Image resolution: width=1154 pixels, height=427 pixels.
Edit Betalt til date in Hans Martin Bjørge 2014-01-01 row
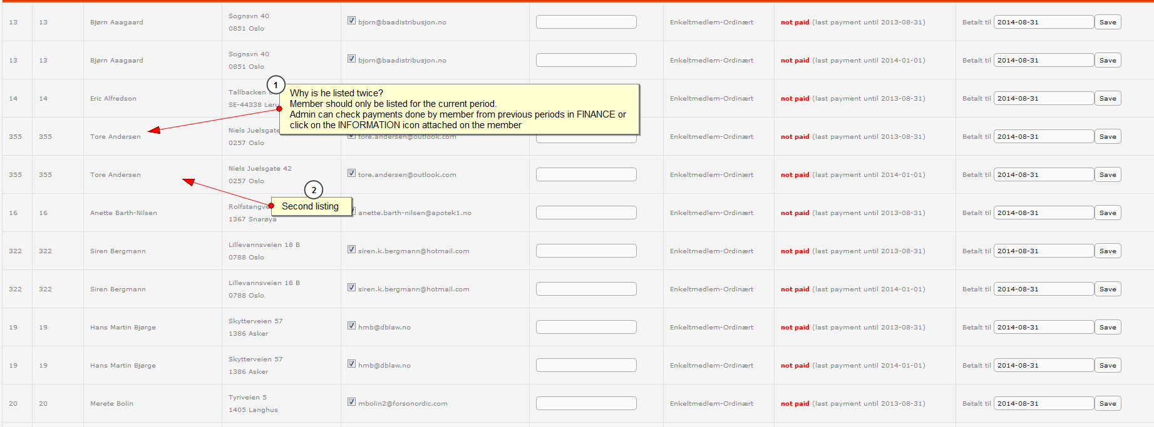[x=1044, y=365]
